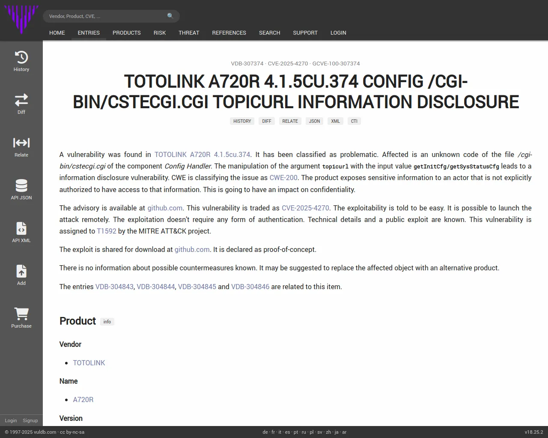
Task: Go to LOGIN in top navigation
Action: click(x=338, y=33)
